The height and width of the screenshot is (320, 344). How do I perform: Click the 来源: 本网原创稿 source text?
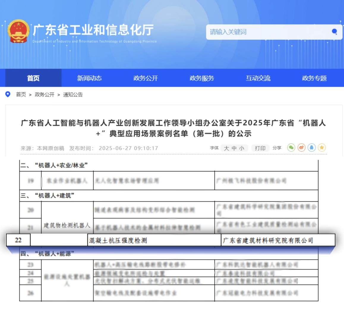[42, 148]
